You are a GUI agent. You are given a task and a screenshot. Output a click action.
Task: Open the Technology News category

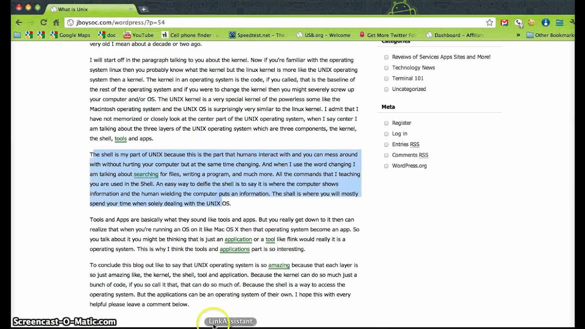click(x=413, y=68)
